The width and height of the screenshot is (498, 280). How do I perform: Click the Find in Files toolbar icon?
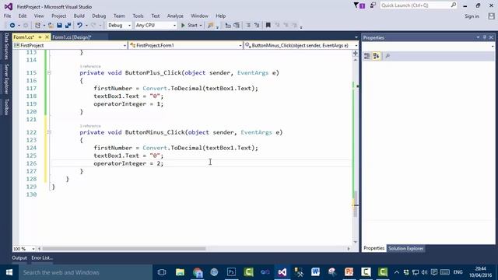210,26
